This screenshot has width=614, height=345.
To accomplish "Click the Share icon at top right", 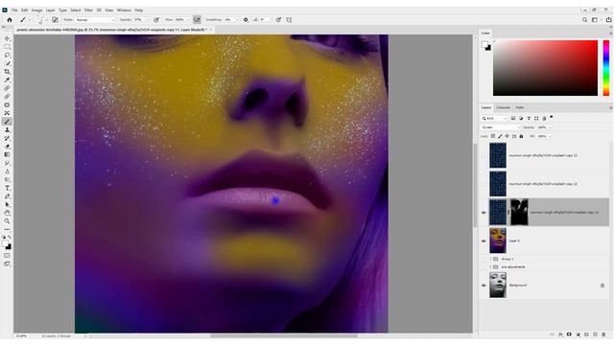I will [x=609, y=19].
